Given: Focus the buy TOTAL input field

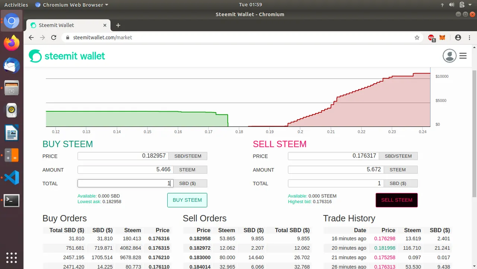Looking at the screenshot, I should click(x=125, y=183).
